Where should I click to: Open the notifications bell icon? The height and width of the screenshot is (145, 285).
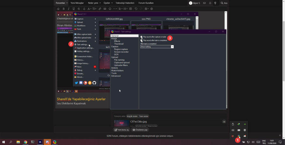pyautogui.click(x=210, y=3)
